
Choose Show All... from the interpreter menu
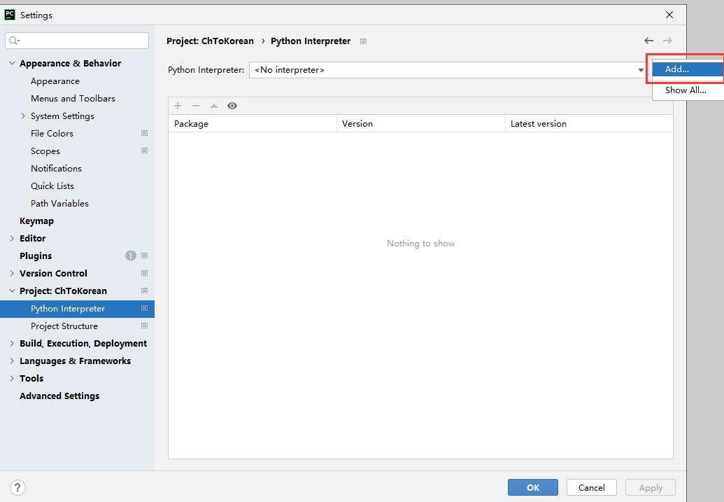tap(688, 90)
